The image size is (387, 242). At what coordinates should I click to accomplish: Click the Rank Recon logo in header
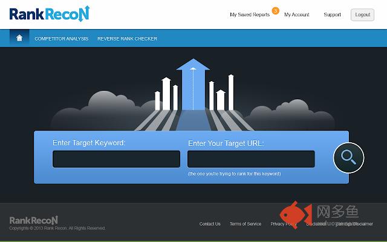(41, 13)
